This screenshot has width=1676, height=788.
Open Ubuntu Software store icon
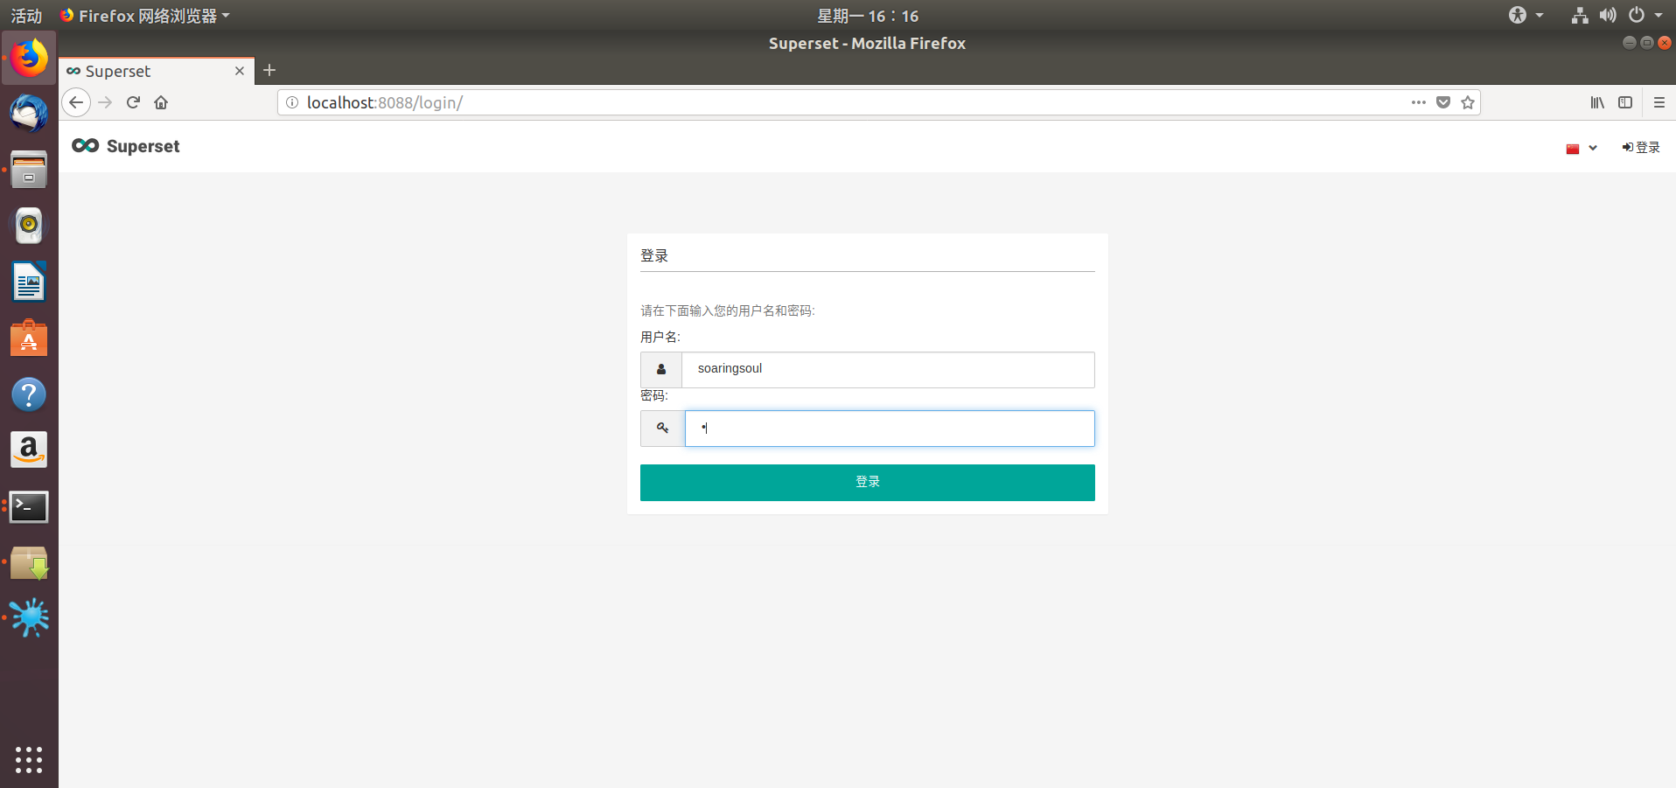[x=29, y=338]
